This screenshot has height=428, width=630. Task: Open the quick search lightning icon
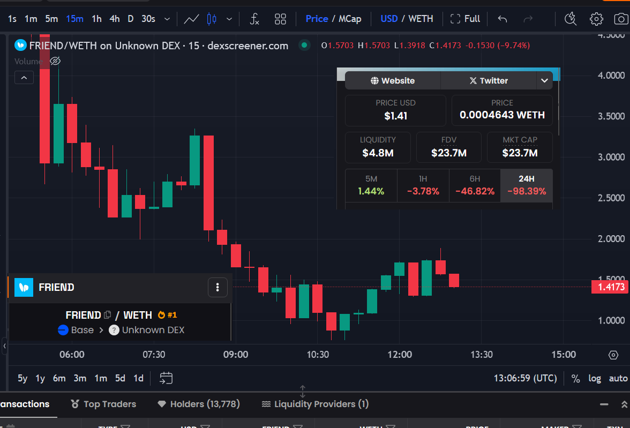click(571, 19)
